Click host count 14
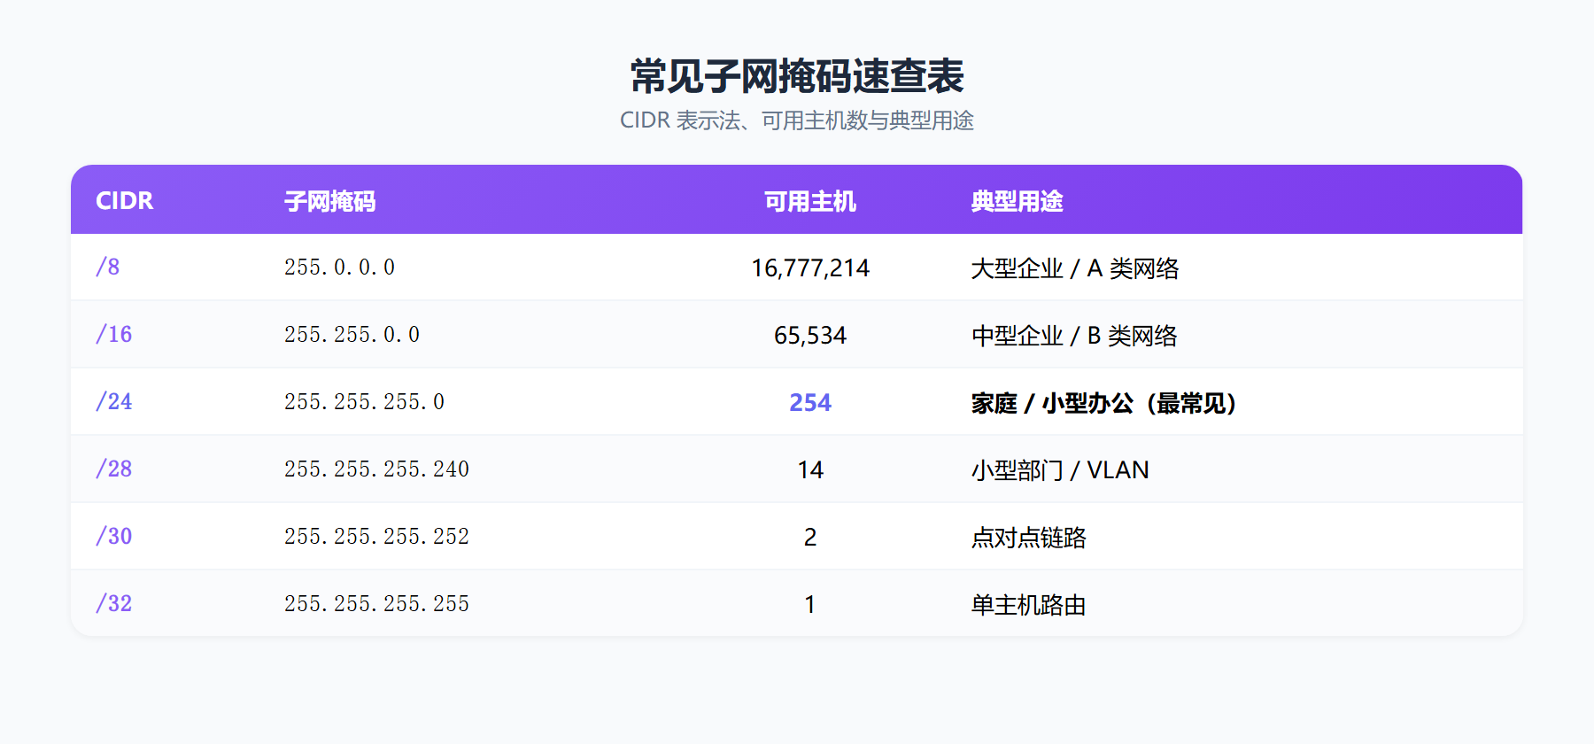This screenshot has height=744, width=1594. click(810, 469)
